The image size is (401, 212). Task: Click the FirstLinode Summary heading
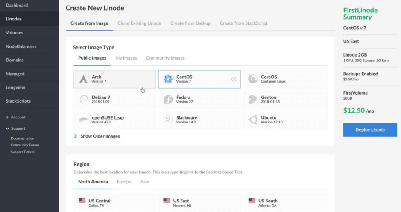pyautogui.click(x=360, y=14)
